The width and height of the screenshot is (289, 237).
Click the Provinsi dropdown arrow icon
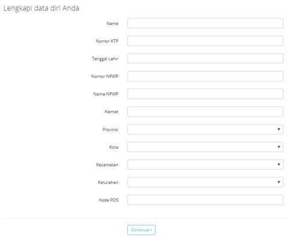(x=279, y=129)
